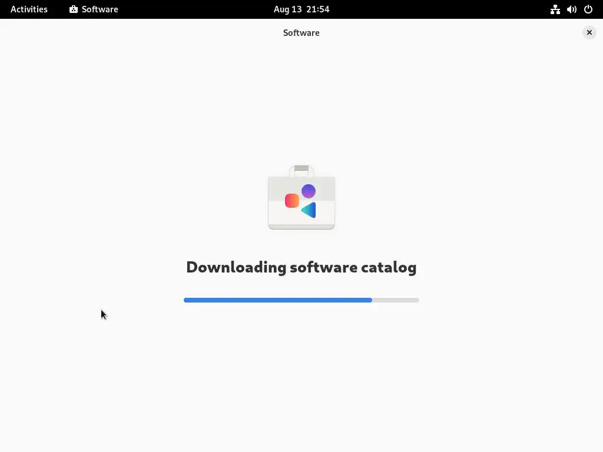Click the word Downloading in the heading
The image size is (603, 452).
236,268
